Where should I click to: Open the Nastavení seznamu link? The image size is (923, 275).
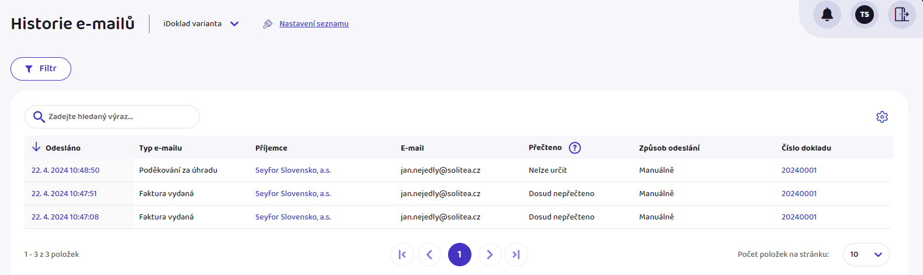(x=314, y=24)
